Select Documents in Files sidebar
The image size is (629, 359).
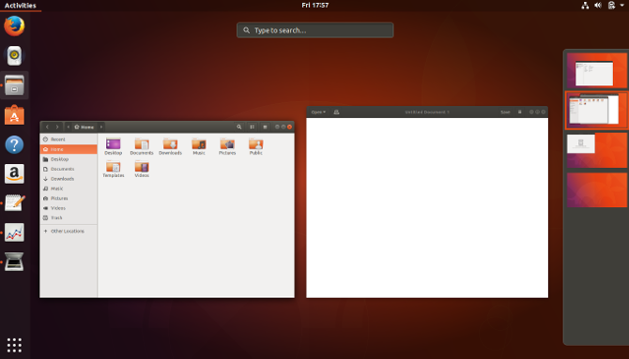tap(69, 169)
